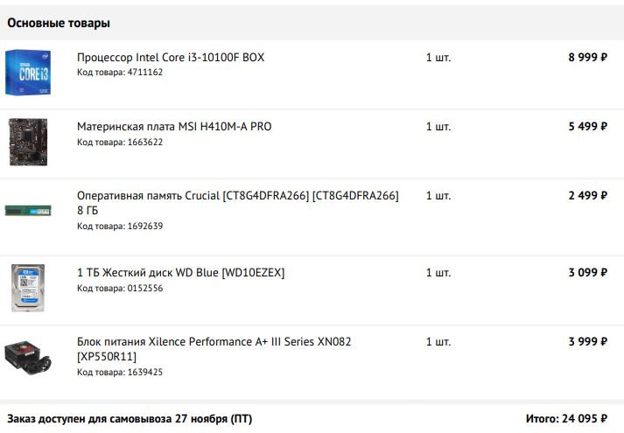The height and width of the screenshot is (433, 624).
Task: Click the 8 999 ₽ processor price
Action: pyautogui.click(x=587, y=58)
